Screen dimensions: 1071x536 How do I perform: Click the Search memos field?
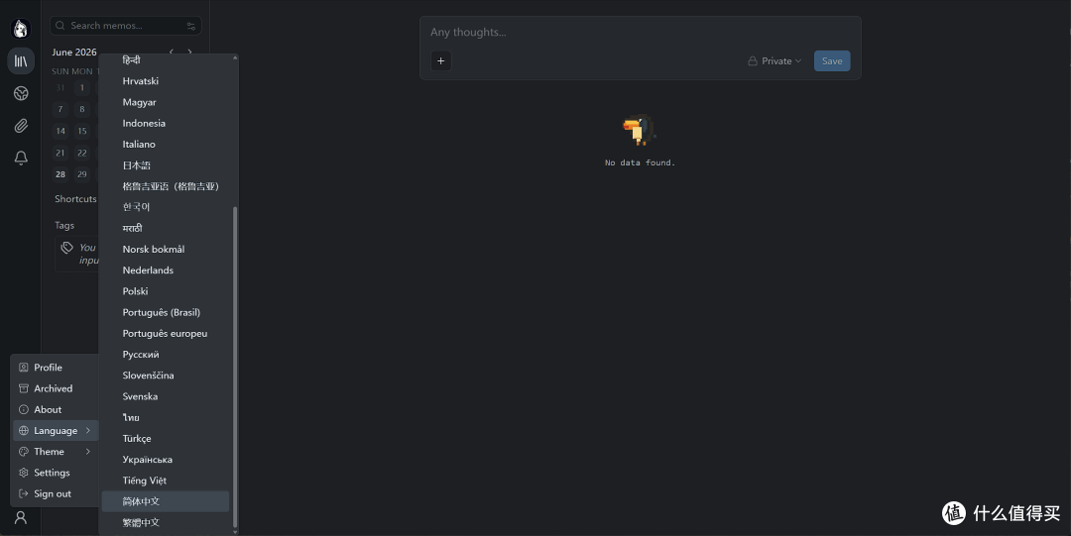[126, 26]
